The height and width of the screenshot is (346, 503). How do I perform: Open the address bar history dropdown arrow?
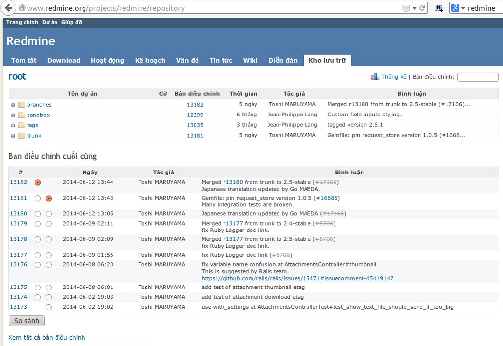(x=414, y=8)
